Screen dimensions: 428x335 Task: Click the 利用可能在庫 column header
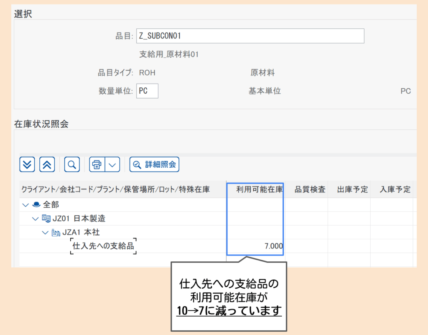pyautogui.click(x=259, y=189)
